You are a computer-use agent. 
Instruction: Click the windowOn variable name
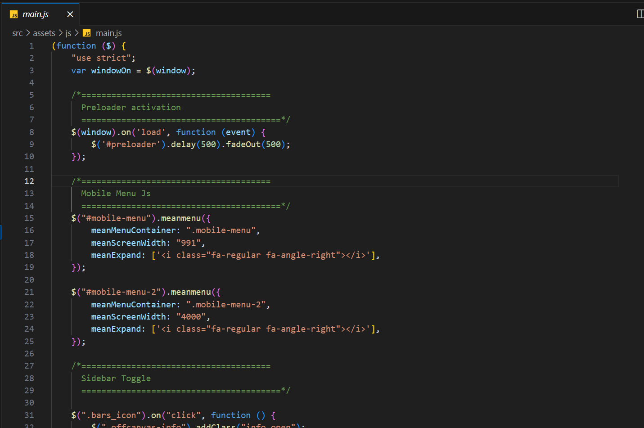111,71
